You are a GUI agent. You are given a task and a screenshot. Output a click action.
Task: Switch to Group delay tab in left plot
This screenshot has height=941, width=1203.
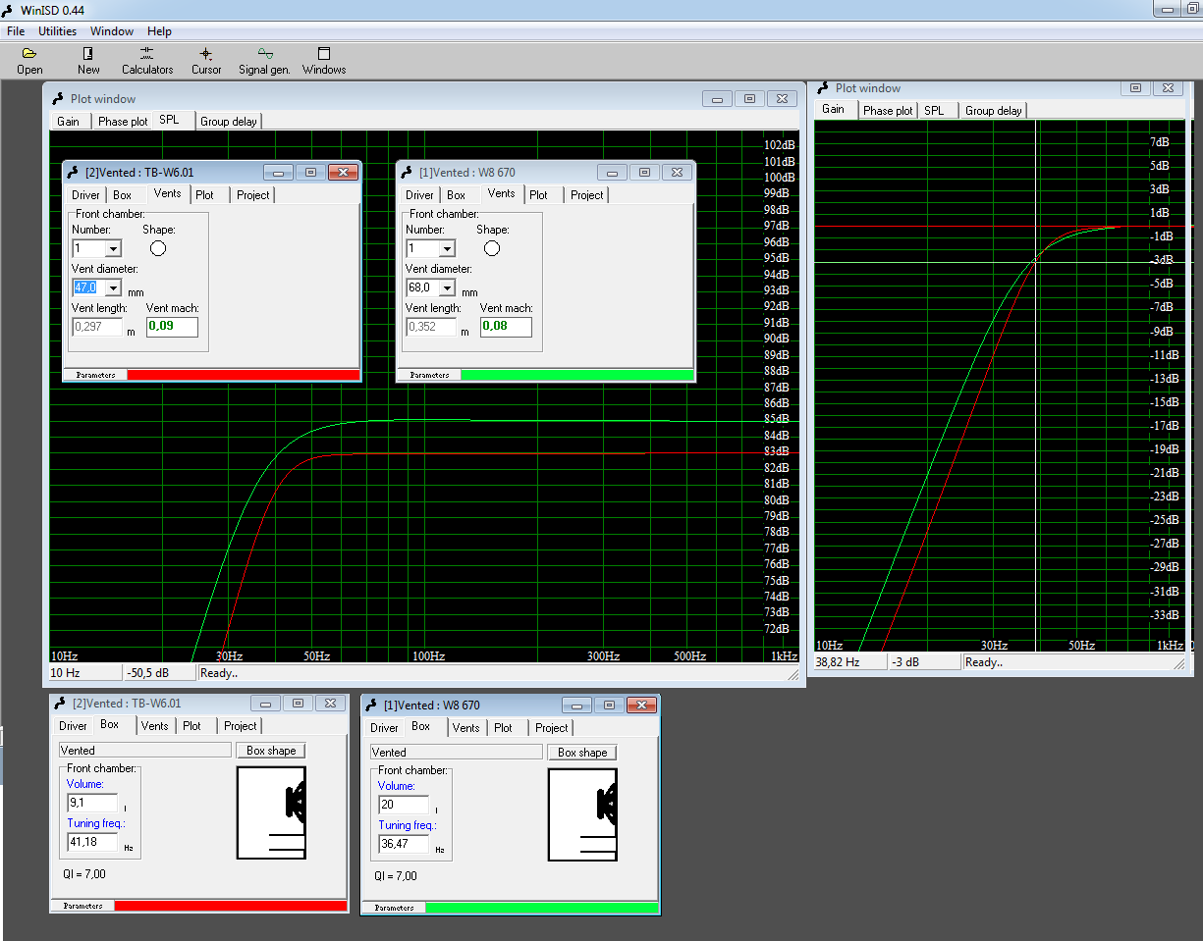tap(229, 122)
